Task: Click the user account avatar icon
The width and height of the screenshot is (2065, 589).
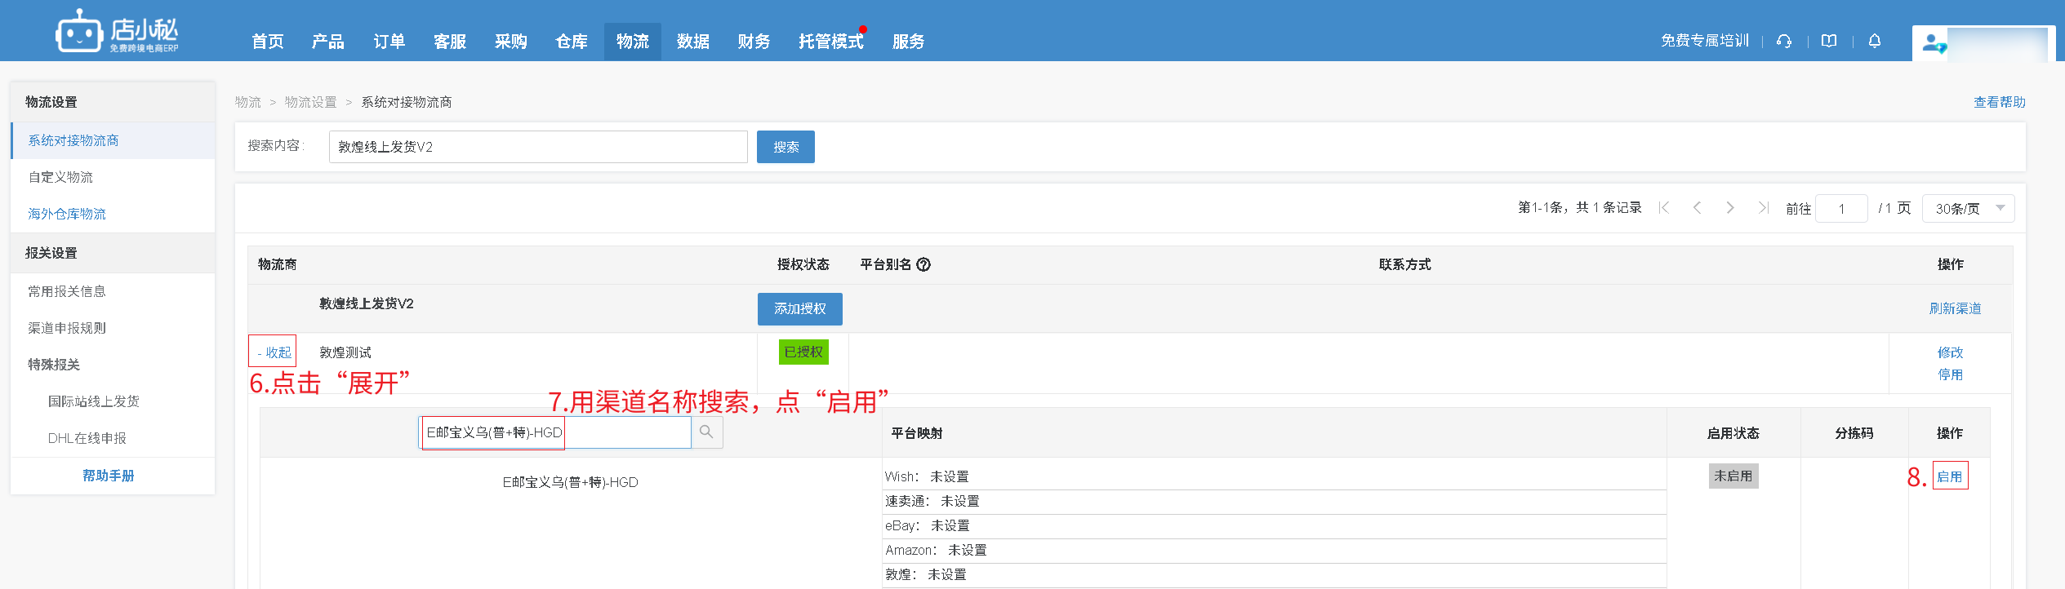Action: (x=1933, y=42)
